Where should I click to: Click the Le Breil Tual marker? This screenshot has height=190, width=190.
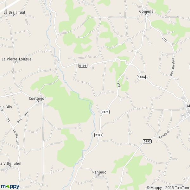14,15
